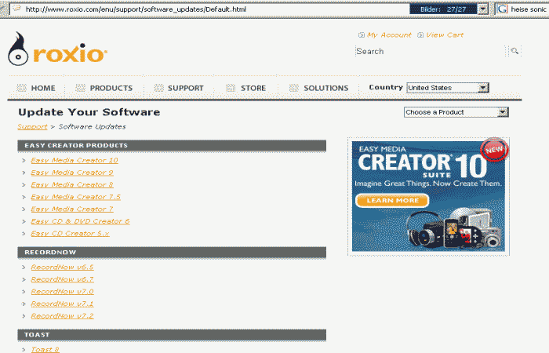This screenshot has width=549, height=353.
Task: Click the red NEW badge on ad
Action: click(x=492, y=150)
